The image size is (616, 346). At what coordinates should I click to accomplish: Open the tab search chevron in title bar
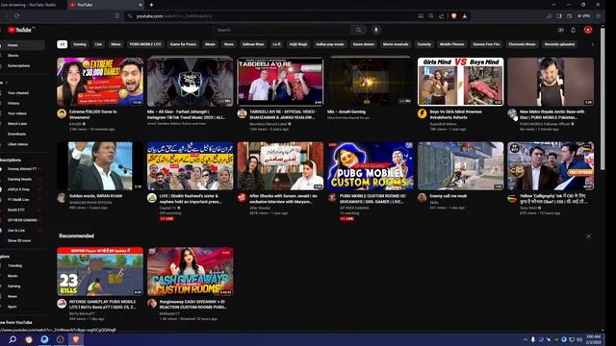coord(553,5)
